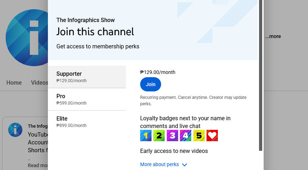Click The Infographics Show title in dialog
Screen dimensions: 308x170
[x=86, y=20]
